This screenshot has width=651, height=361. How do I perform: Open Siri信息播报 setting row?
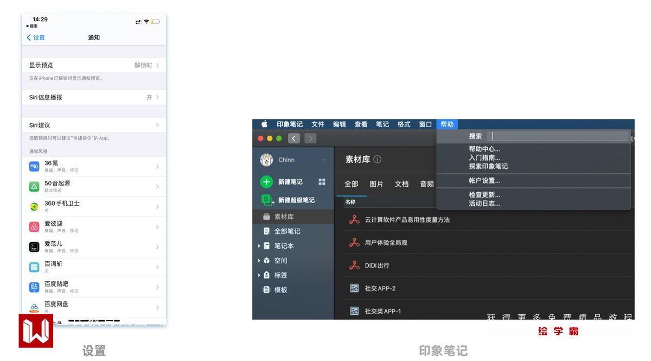click(94, 97)
